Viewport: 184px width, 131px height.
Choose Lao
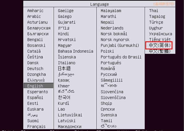tap(61, 109)
